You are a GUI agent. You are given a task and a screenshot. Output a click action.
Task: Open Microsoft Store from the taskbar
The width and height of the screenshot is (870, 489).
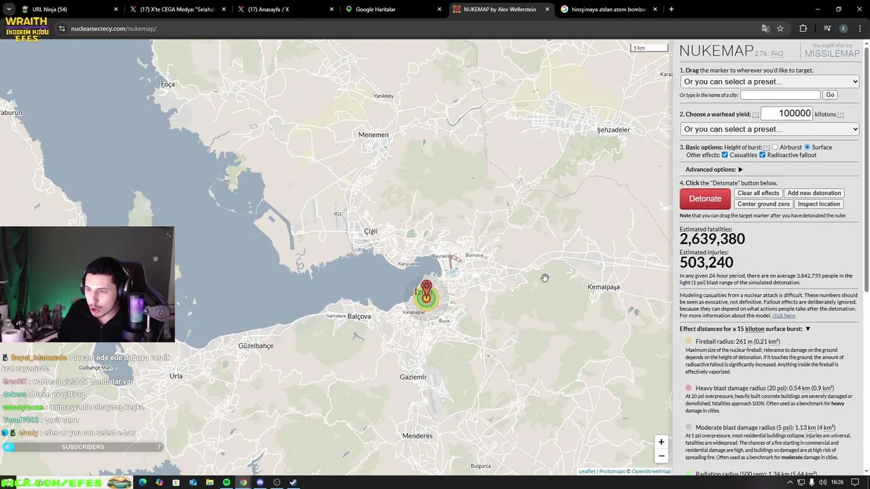[176, 482]
